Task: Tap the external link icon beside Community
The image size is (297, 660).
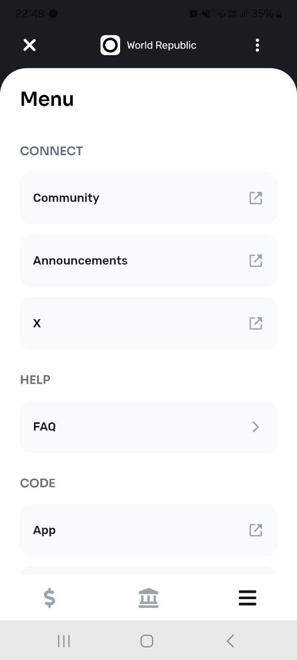Action: coord(256,198)
